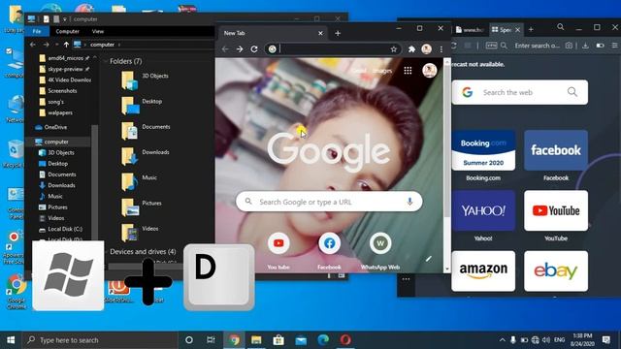This screenshot has width=621, height=349.
Task: Open the File tab in File Explorer
Action: point(37,31)
